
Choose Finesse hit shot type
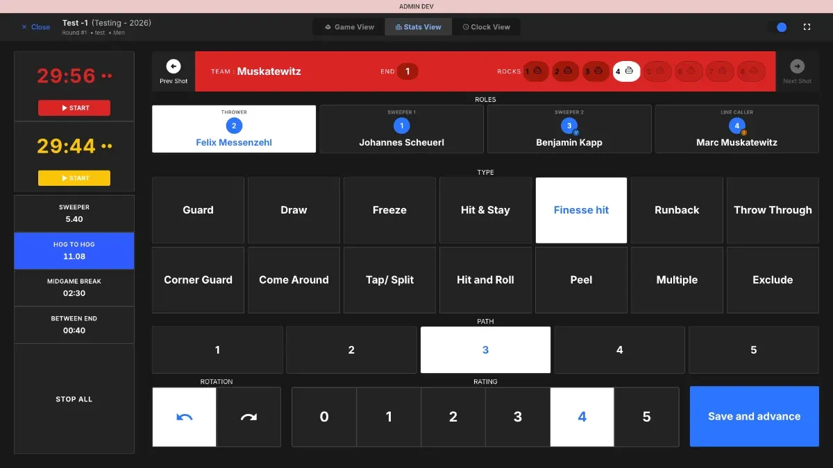pos(581,210)
